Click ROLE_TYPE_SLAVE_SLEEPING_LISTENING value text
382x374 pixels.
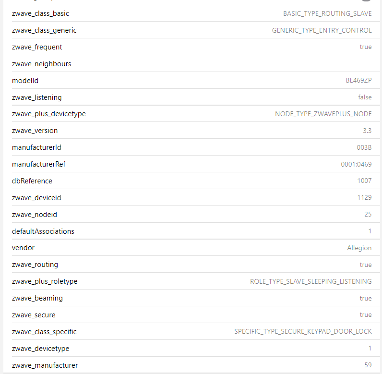[x=310, y=281]
